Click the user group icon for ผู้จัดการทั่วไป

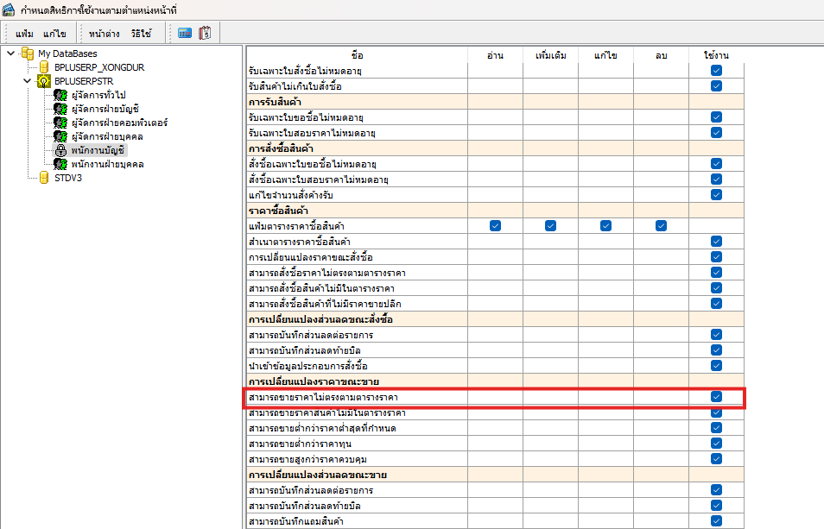click(60, 95)
